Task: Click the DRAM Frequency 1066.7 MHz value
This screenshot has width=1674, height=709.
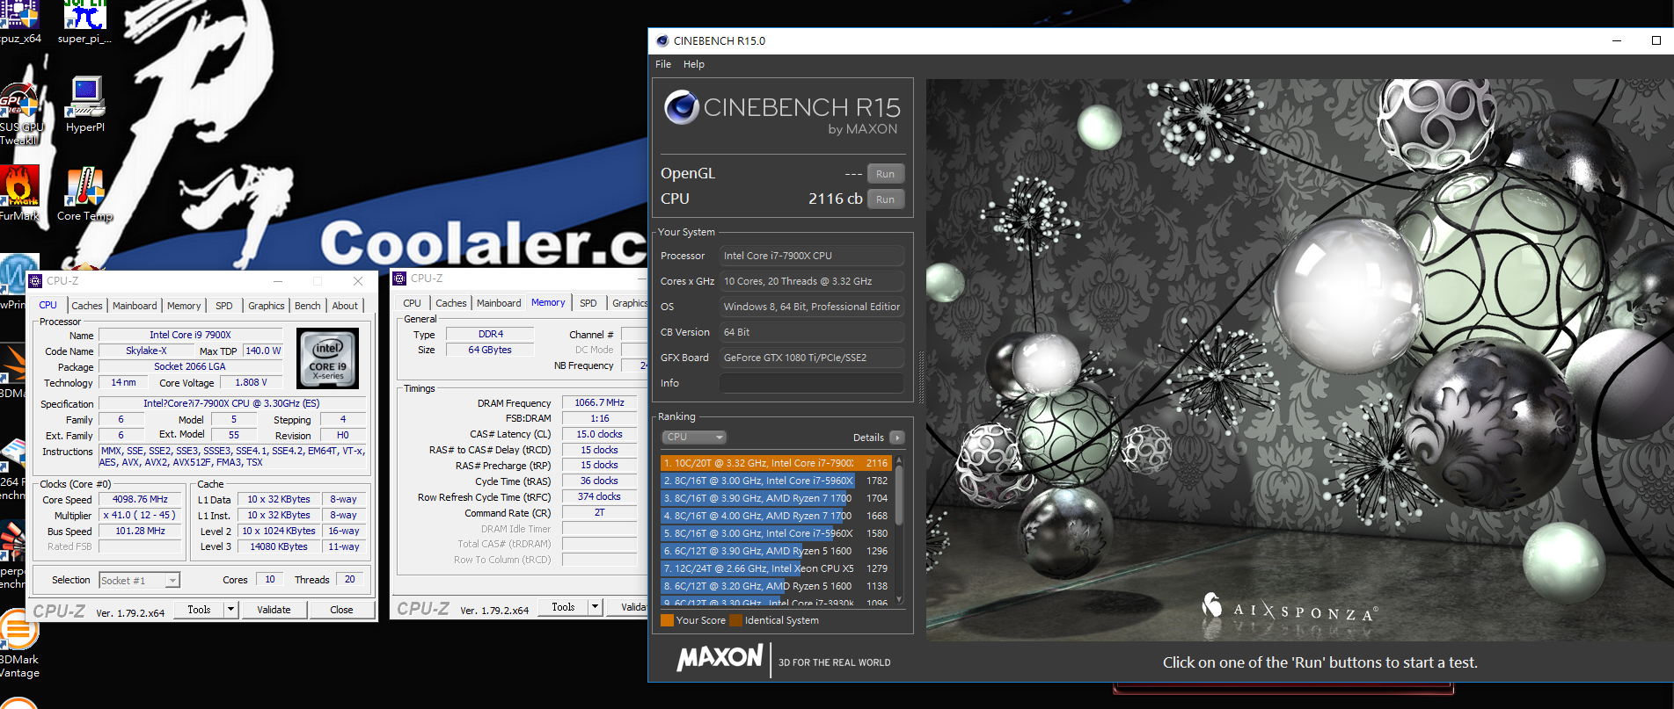Action: tap(599, 402)
